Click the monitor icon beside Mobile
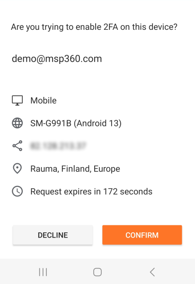This screenshot has width=195, height=284. (x=18, y=100)
